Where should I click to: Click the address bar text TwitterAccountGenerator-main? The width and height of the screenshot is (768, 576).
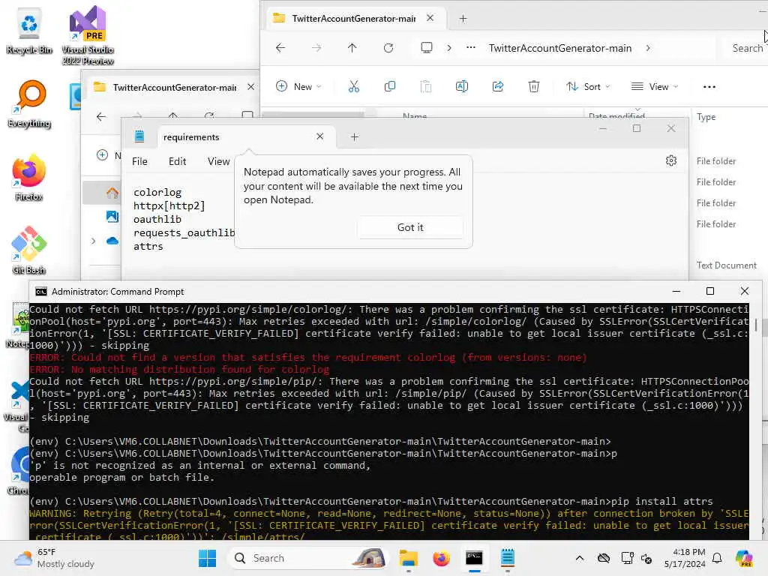(x=559, y=48)
